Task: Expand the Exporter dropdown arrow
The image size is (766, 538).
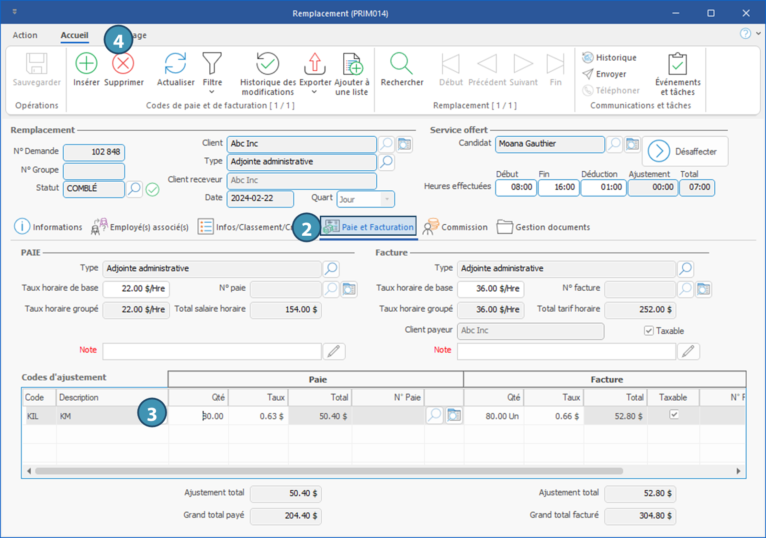Action: point(315,92)
